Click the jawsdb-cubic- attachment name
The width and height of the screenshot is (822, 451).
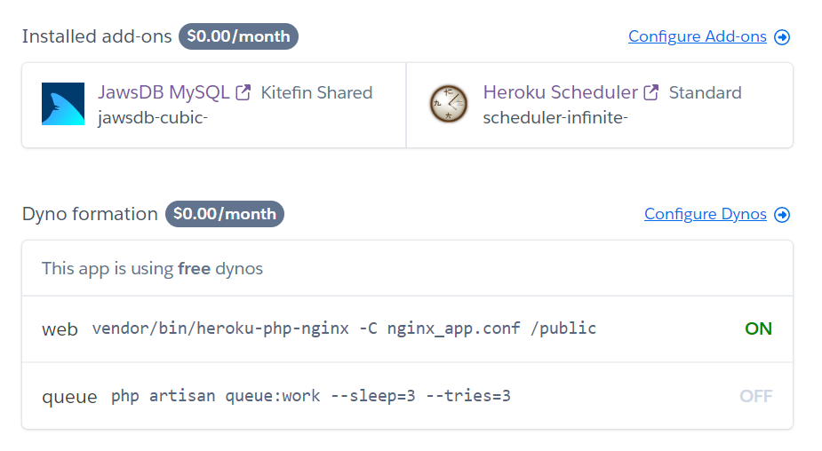(x=153, y=117)
